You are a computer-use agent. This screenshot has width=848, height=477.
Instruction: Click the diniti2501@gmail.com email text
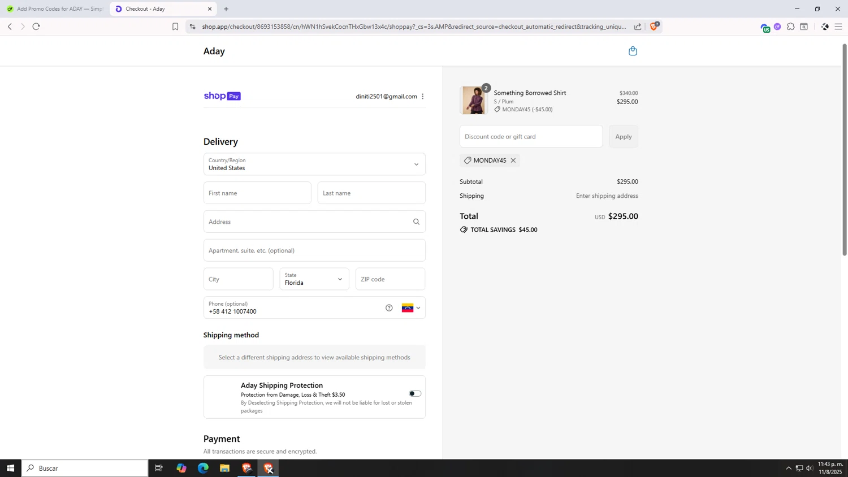[x=386, y=96]
